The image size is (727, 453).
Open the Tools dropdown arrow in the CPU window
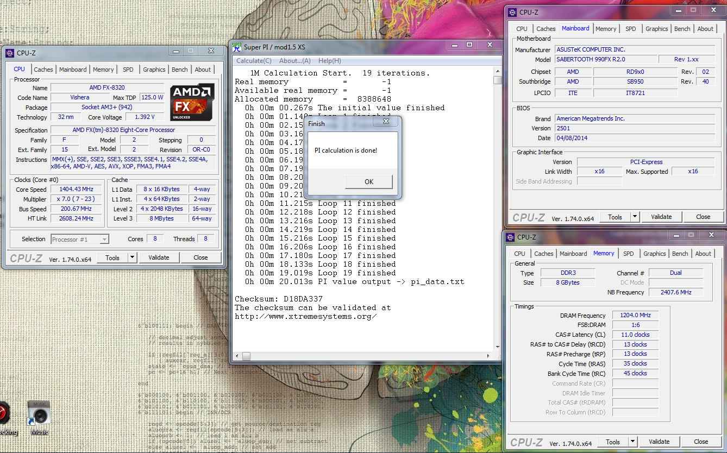[x=132, y=257]
